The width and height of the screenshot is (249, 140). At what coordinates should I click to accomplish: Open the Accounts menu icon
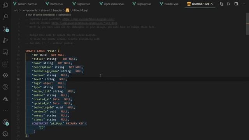click(x=5, y=122)
